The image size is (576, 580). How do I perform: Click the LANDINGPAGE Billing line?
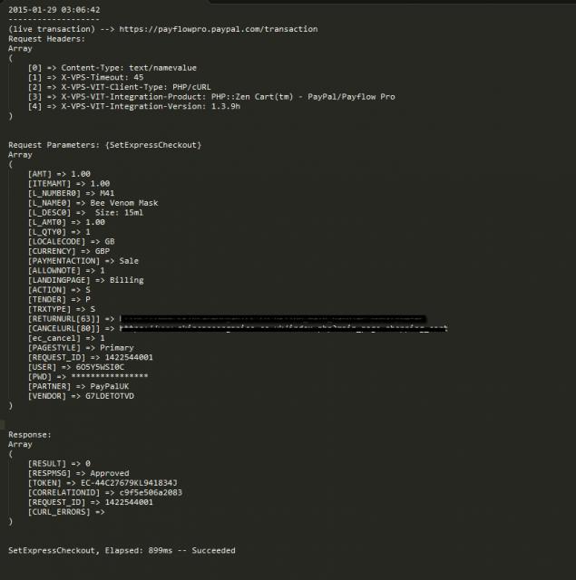click(x=85, y=280)
